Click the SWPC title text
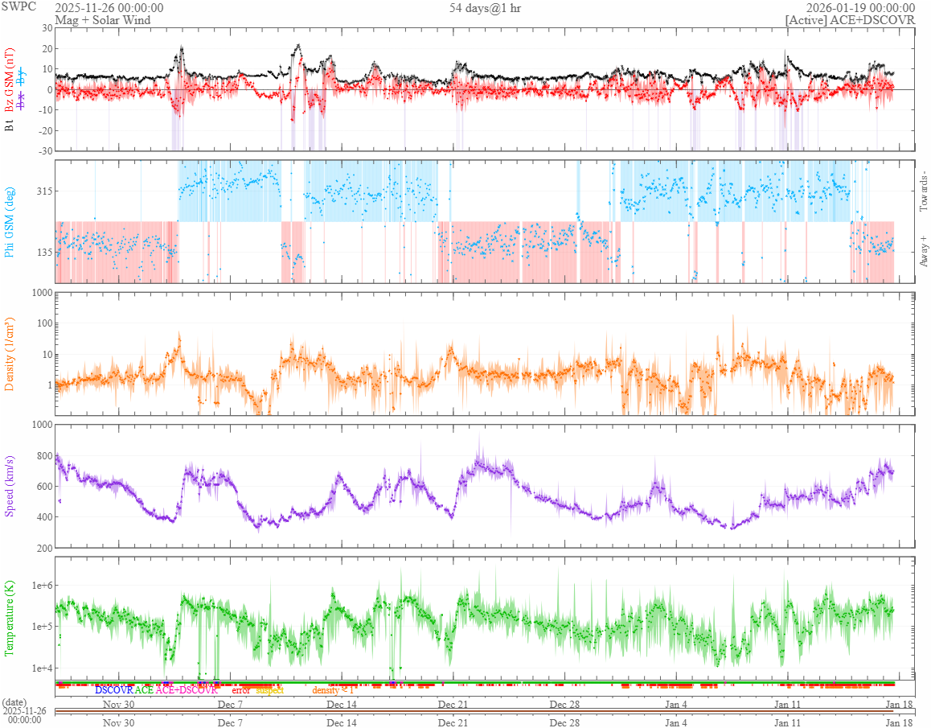The height and width of the screenshot is (728, 931). coord(18,6)
